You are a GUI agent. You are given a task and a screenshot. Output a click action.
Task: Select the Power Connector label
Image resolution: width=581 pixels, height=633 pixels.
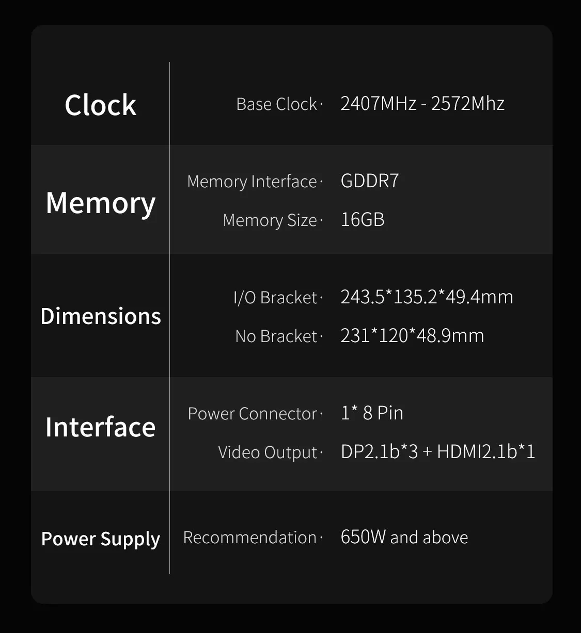(253, 414)
